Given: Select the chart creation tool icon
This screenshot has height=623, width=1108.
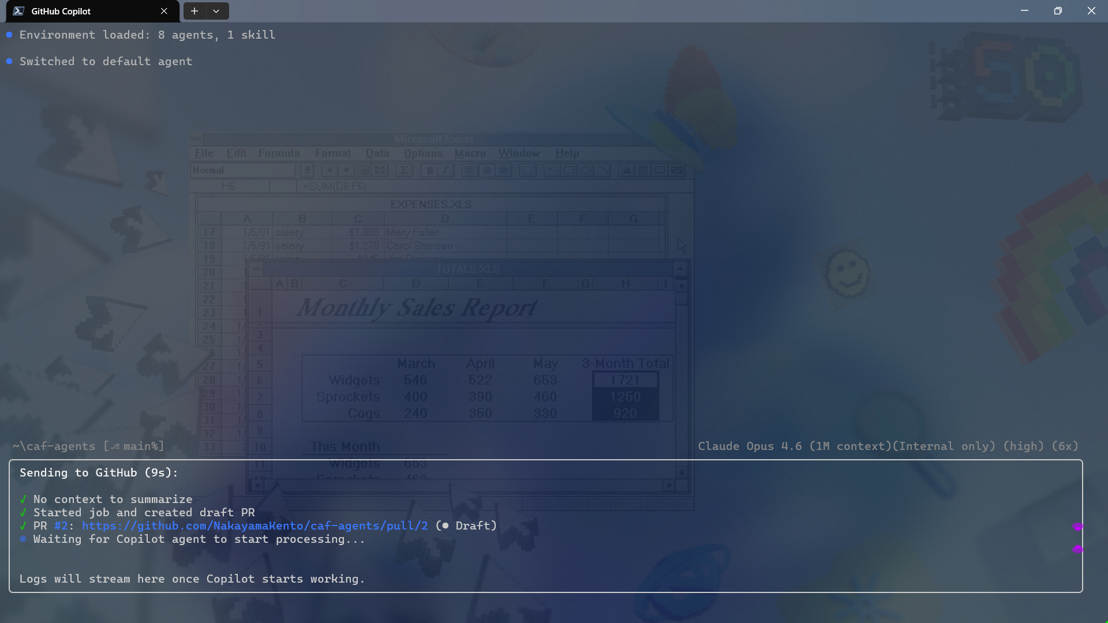Looking at the screenshot, I should (x=627, y=170).
